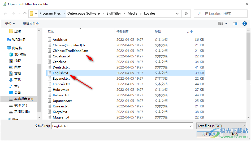Image resolution: width=251 pixels, height=141 pixels.
Task: Click BluffTitler in the address breadcrumb
Action: click(114, 13)
